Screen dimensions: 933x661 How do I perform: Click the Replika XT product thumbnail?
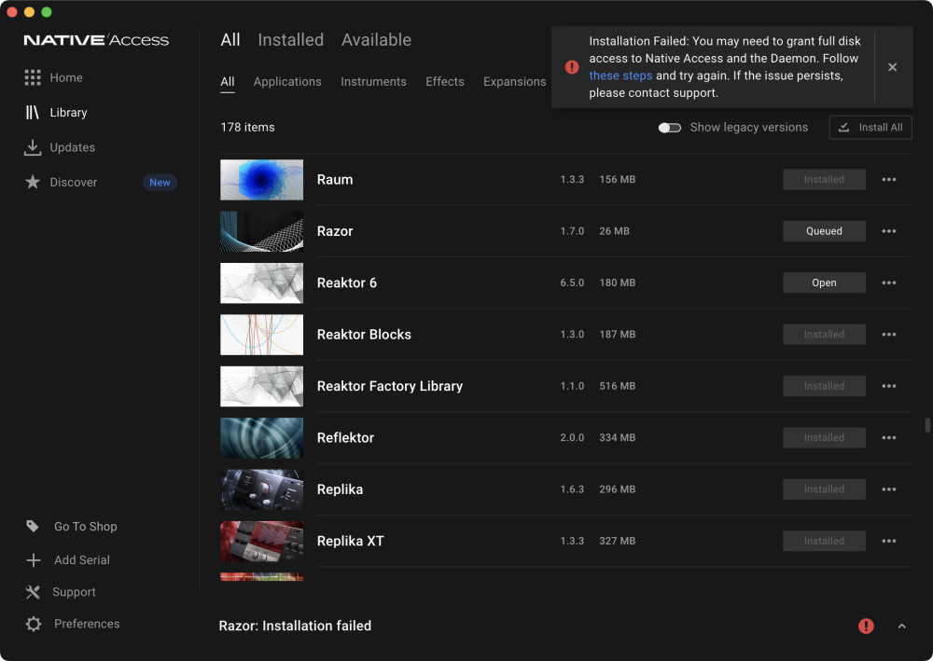click(262, 542)
